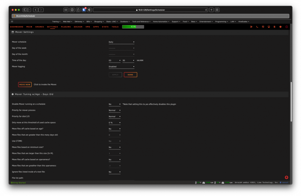The image size is (301, 196).
Task: Open the Safari share icon
Action: pyautogui.click(x=78, y=10)
